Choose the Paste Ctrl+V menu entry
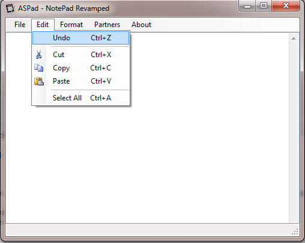305x243 pixels. [x=80, y=81]
